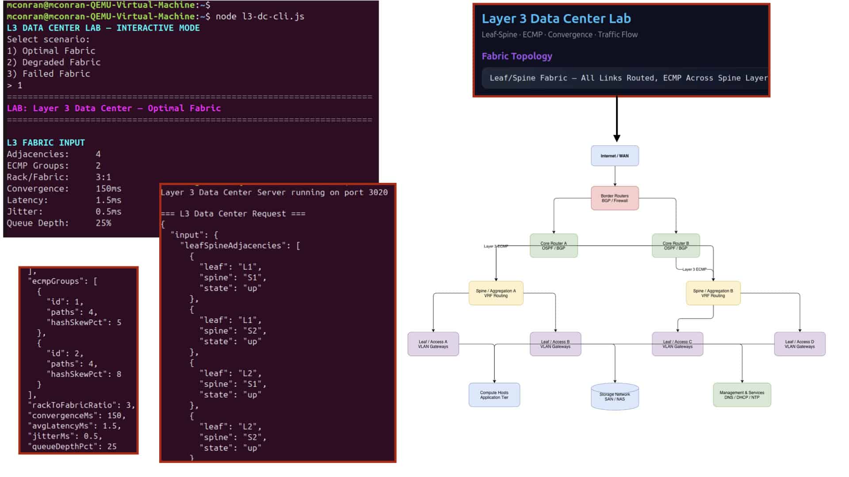Click the Leaf / Access D node
This screenshot has width=849, height=477.
pyautogui.click(x=799, y=344)
